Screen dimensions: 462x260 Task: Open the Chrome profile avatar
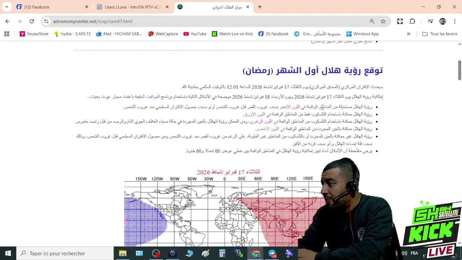pyautogui.click(x=443, y=21)
